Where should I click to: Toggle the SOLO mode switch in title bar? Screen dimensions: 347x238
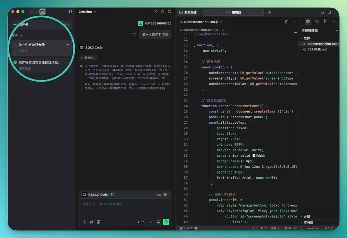tap(38, 12)
